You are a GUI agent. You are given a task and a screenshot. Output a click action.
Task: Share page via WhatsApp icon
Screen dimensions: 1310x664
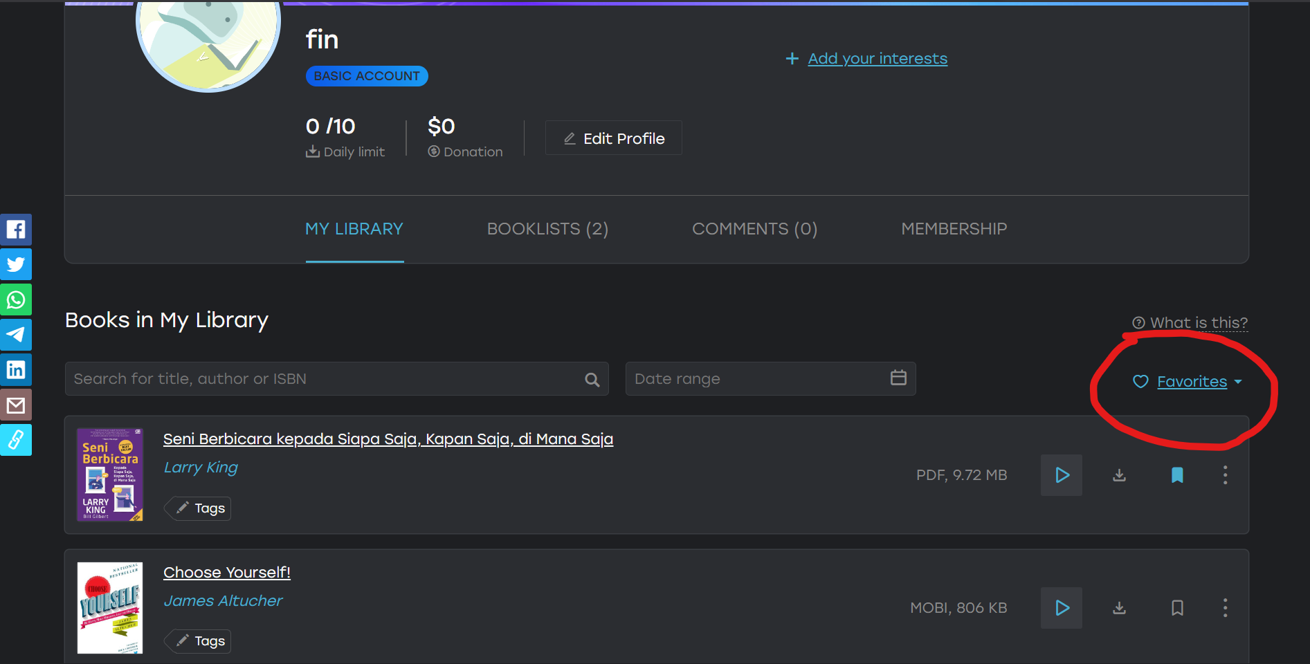(x=16, y=300)
